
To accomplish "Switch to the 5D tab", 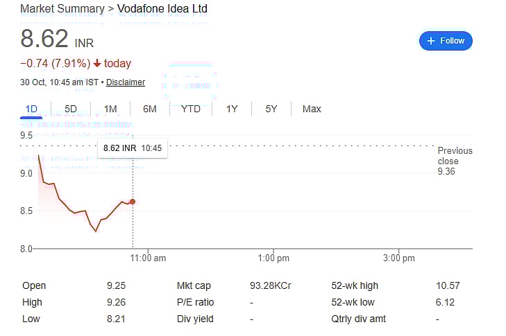I will point(71,109).
